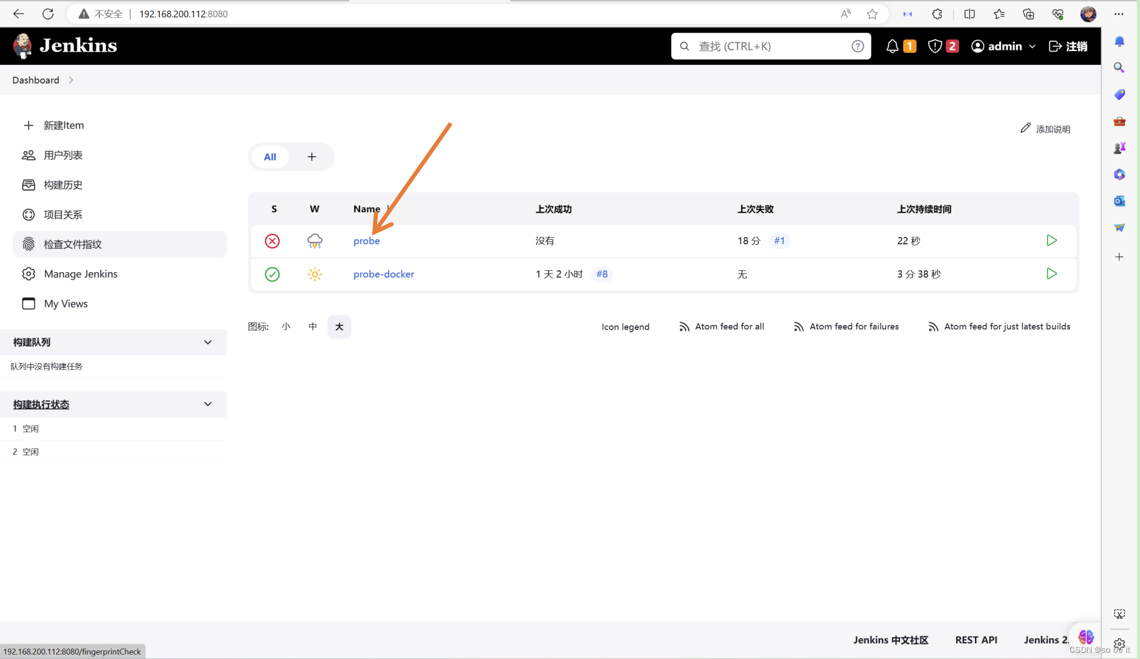Image resolution: width=1140 pixels, height=659 pixels.
Task: Open 检查文件指纹 in the sidebar
Action: (x=119, y=244)
